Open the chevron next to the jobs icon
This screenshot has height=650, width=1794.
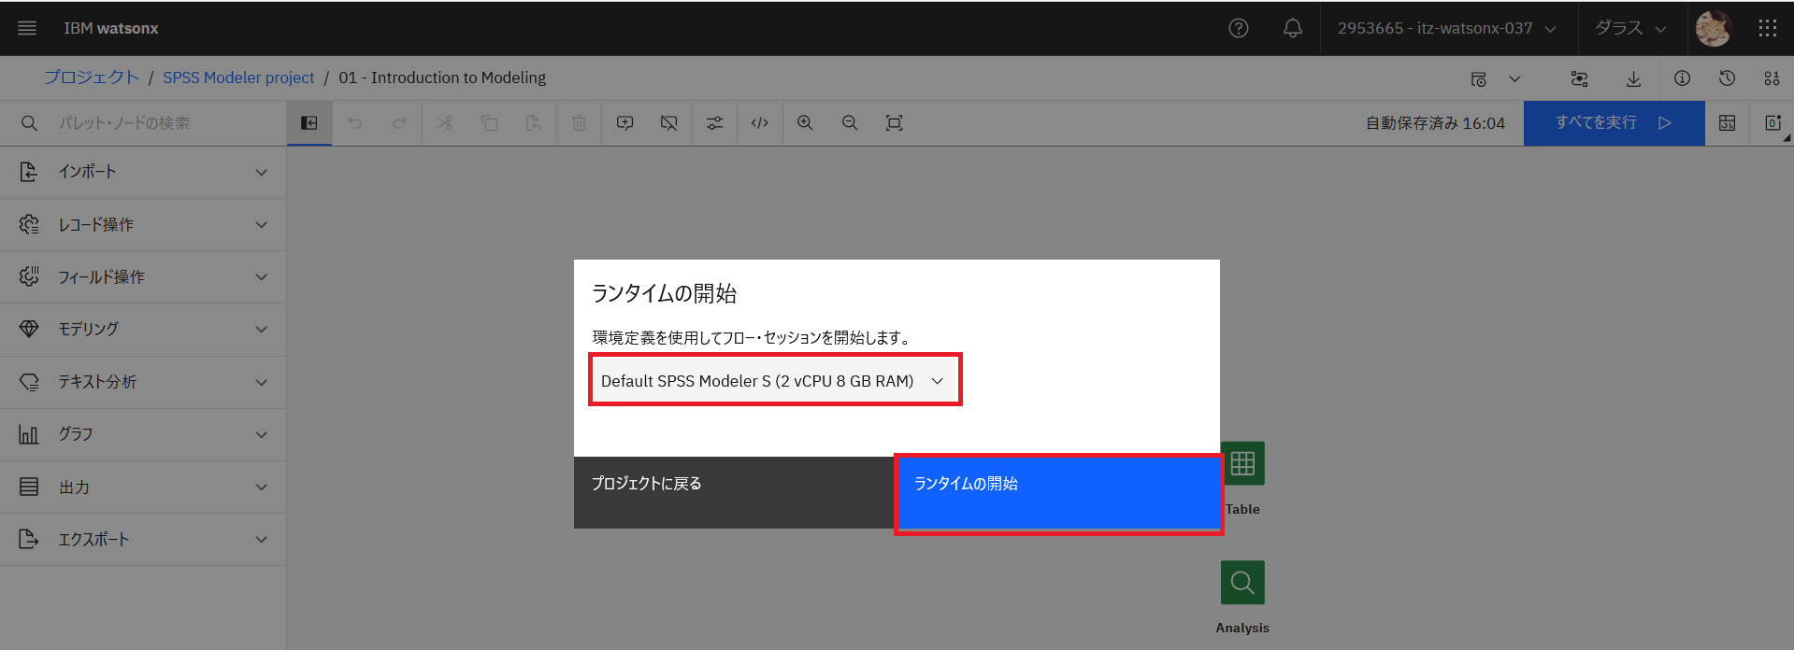click(1514, 78)
